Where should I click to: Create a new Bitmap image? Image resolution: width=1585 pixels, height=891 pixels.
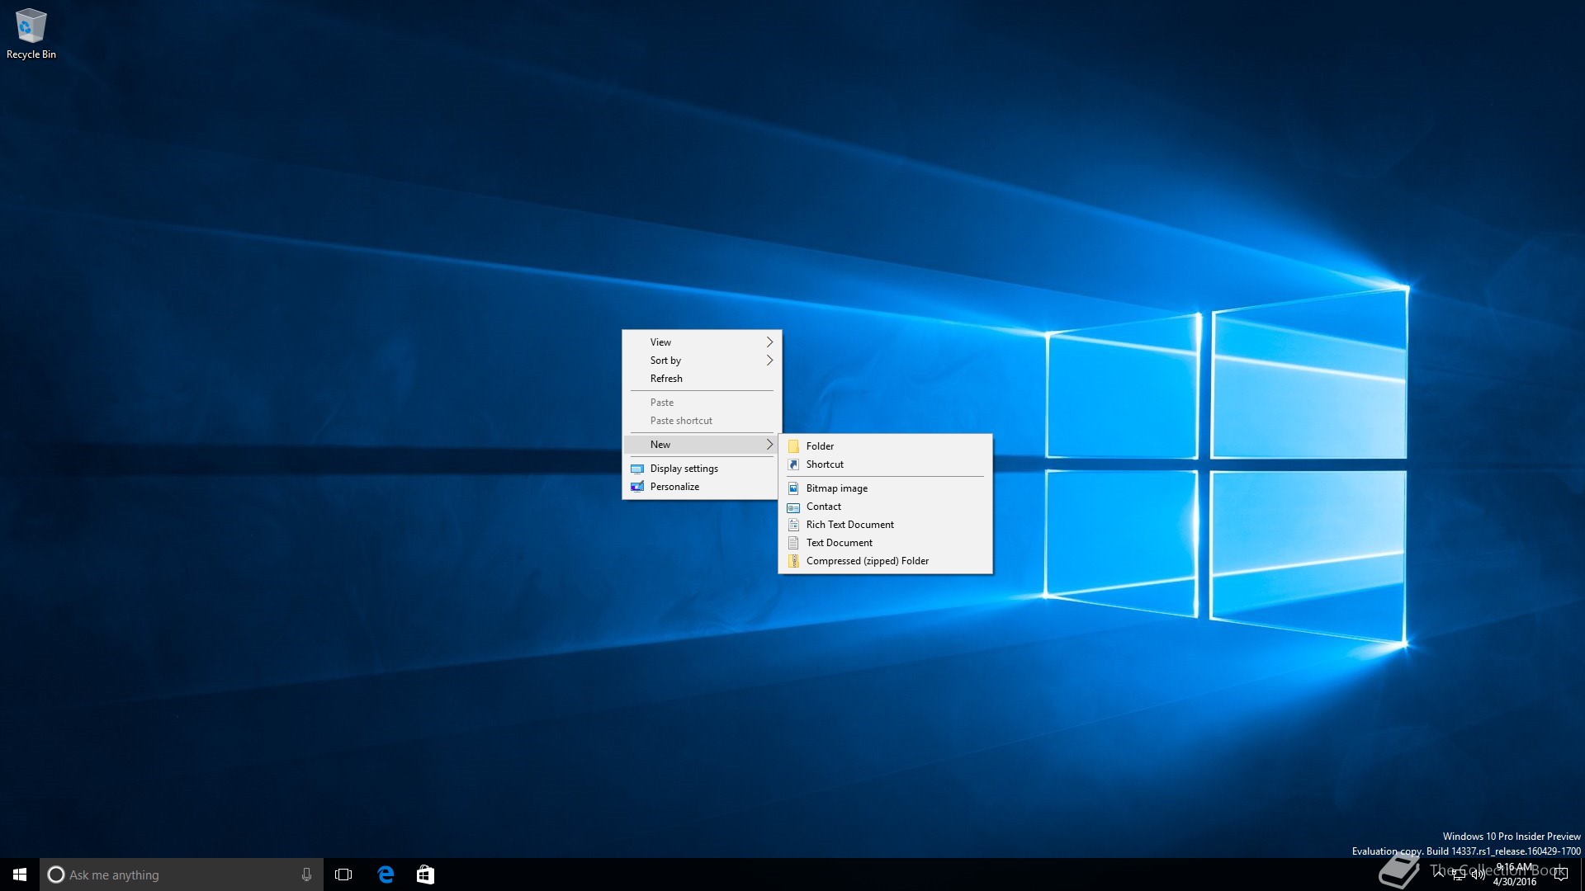pyautogui.click(x=885, y=488)
